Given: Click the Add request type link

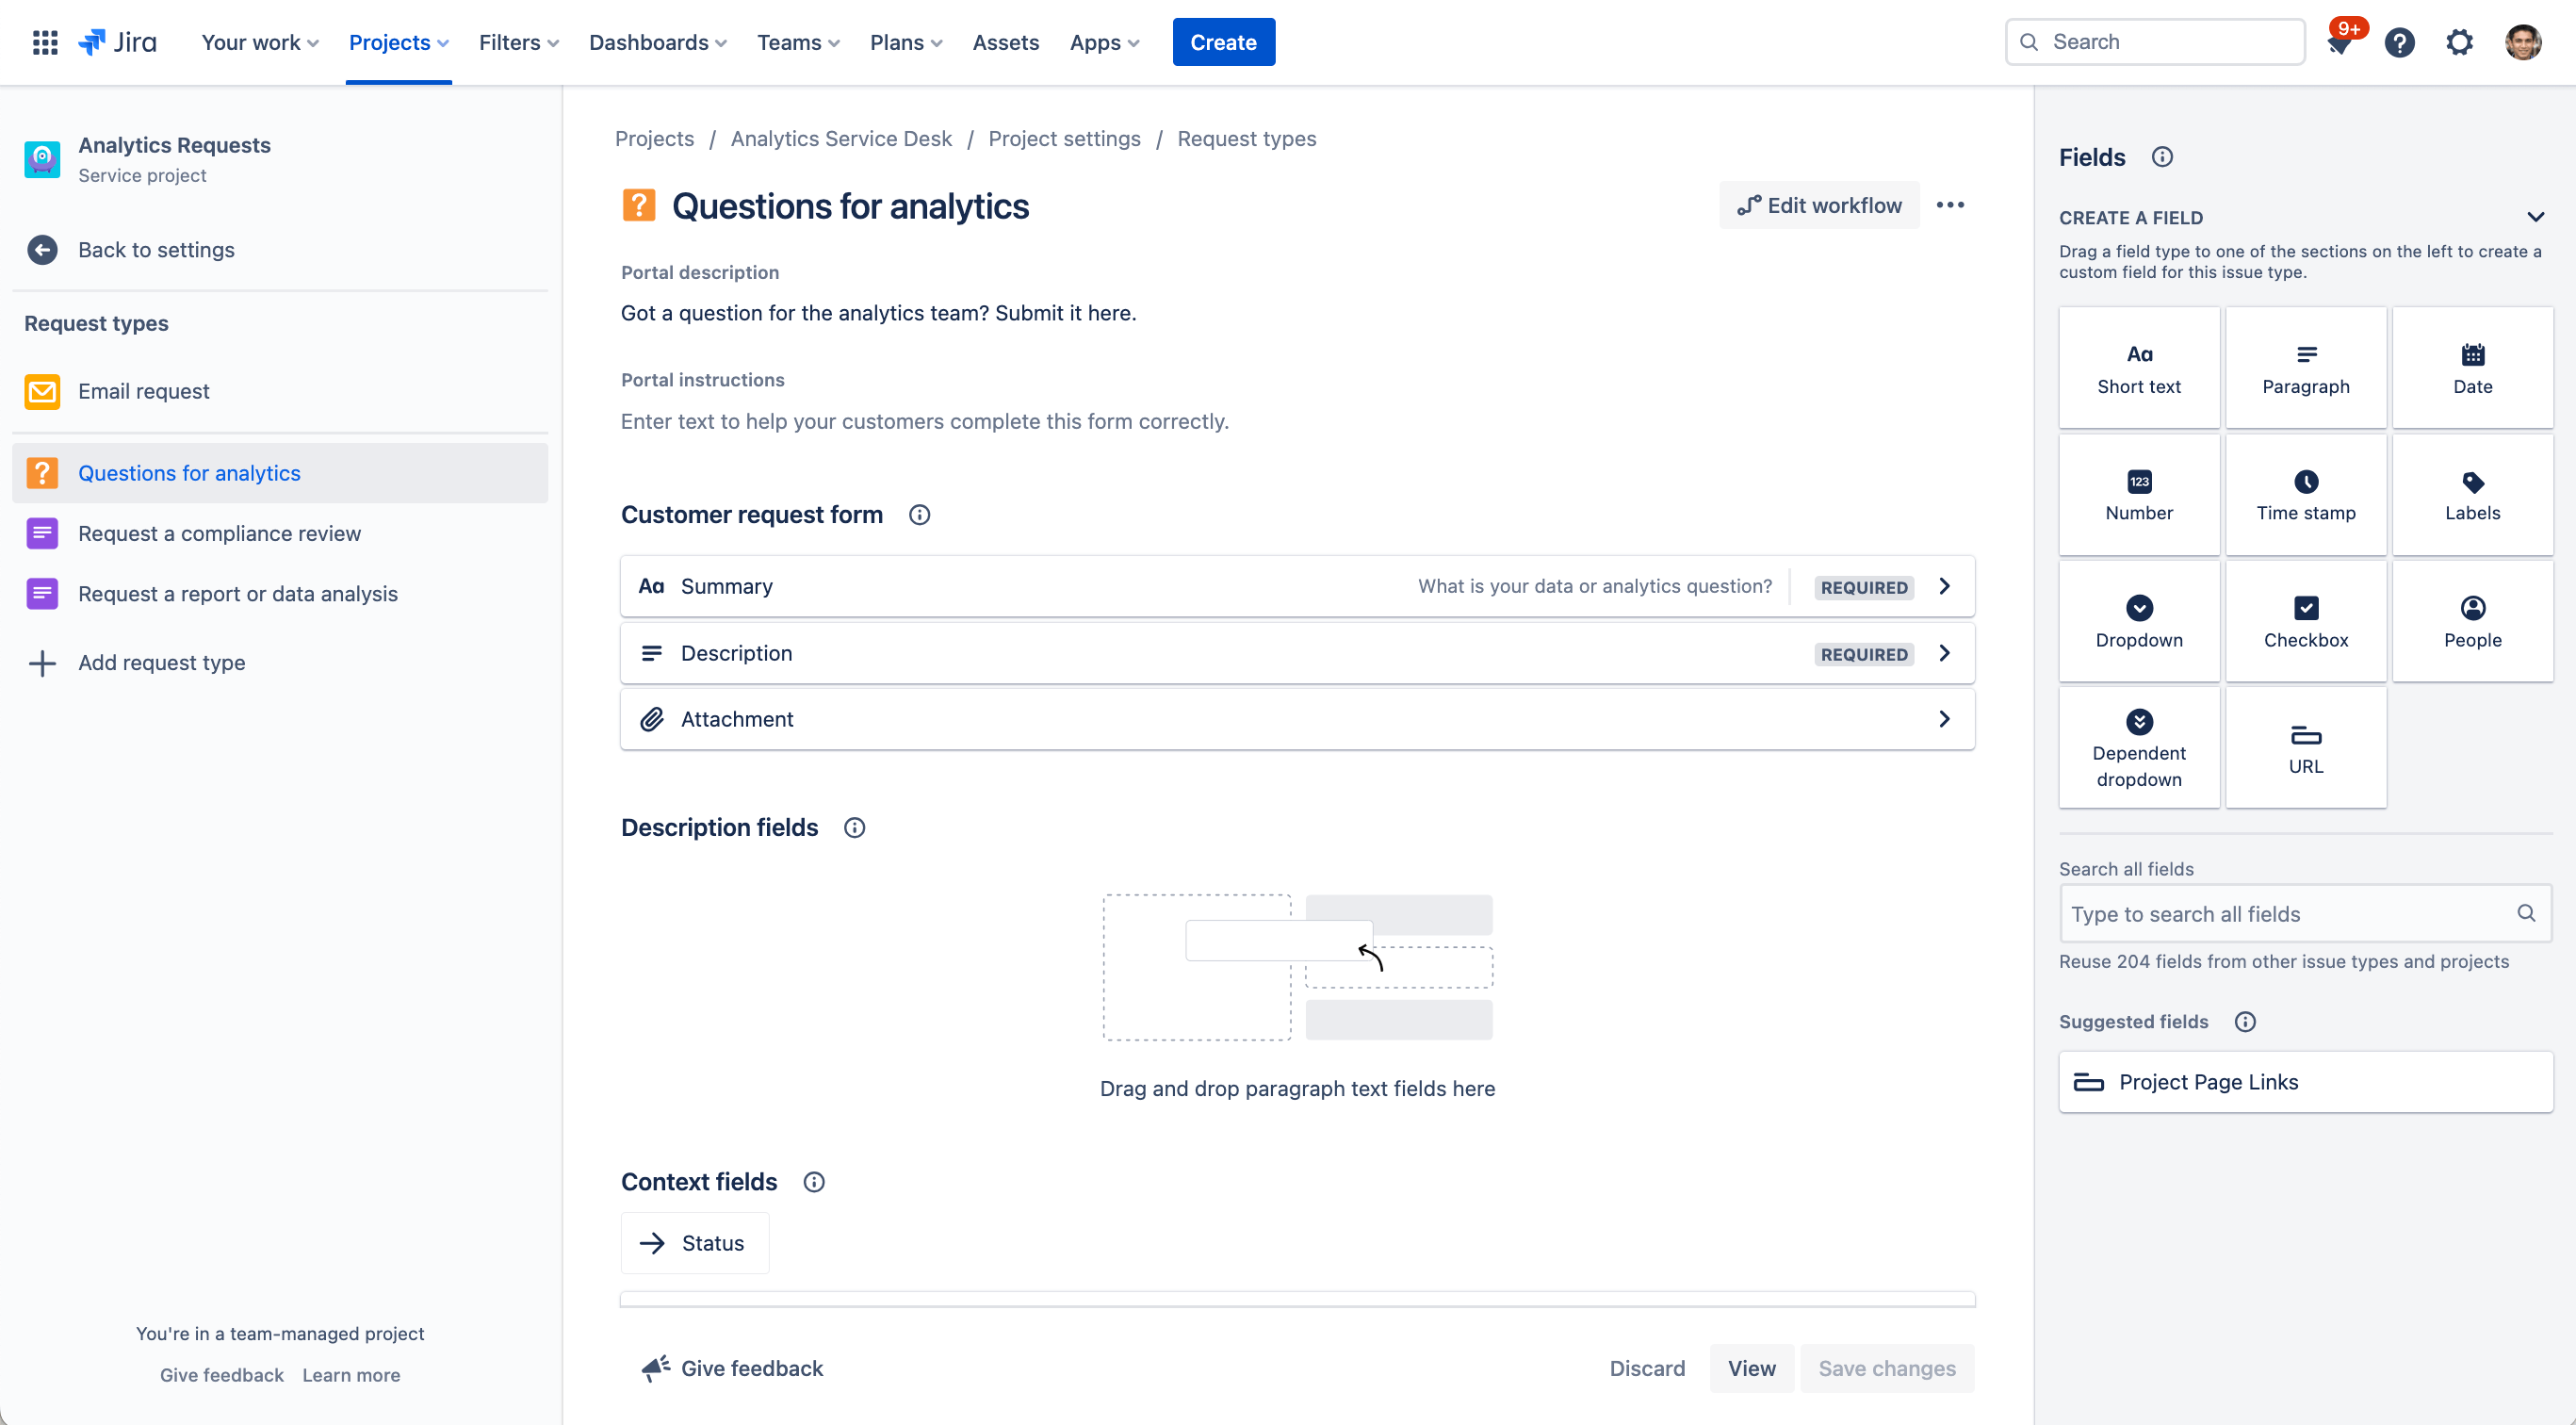Looking at the screenshot, I should pyautogui.click(x=161, y=662).
